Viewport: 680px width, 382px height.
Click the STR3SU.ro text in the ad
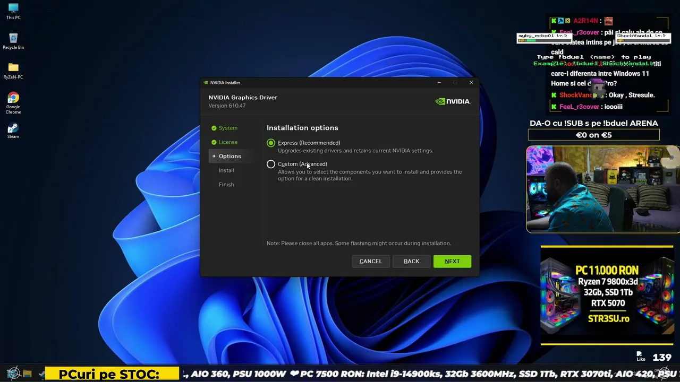609,319
